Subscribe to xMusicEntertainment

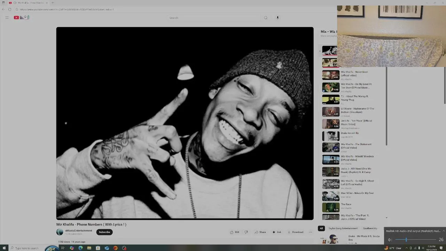click(104, 232)
